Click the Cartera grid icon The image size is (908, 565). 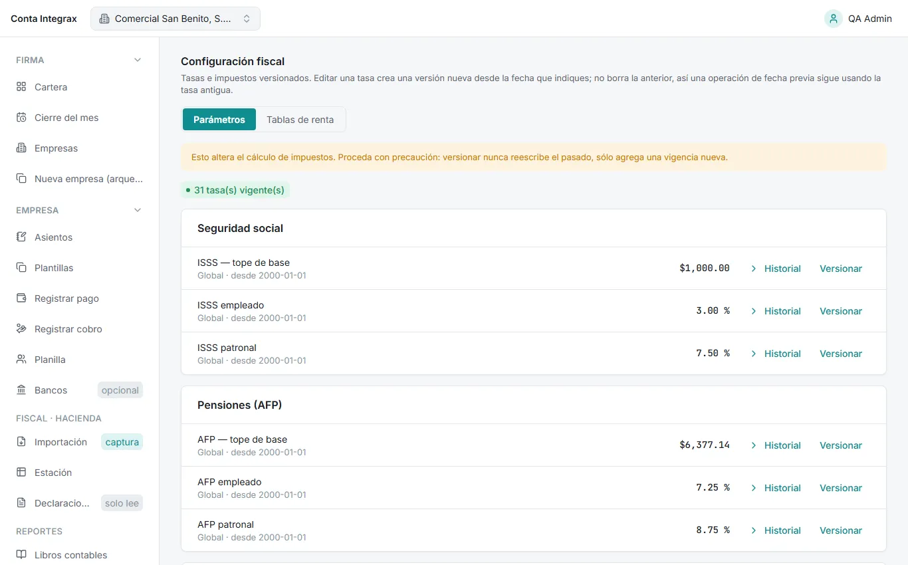pyautogui.click(x=21, y=87)
